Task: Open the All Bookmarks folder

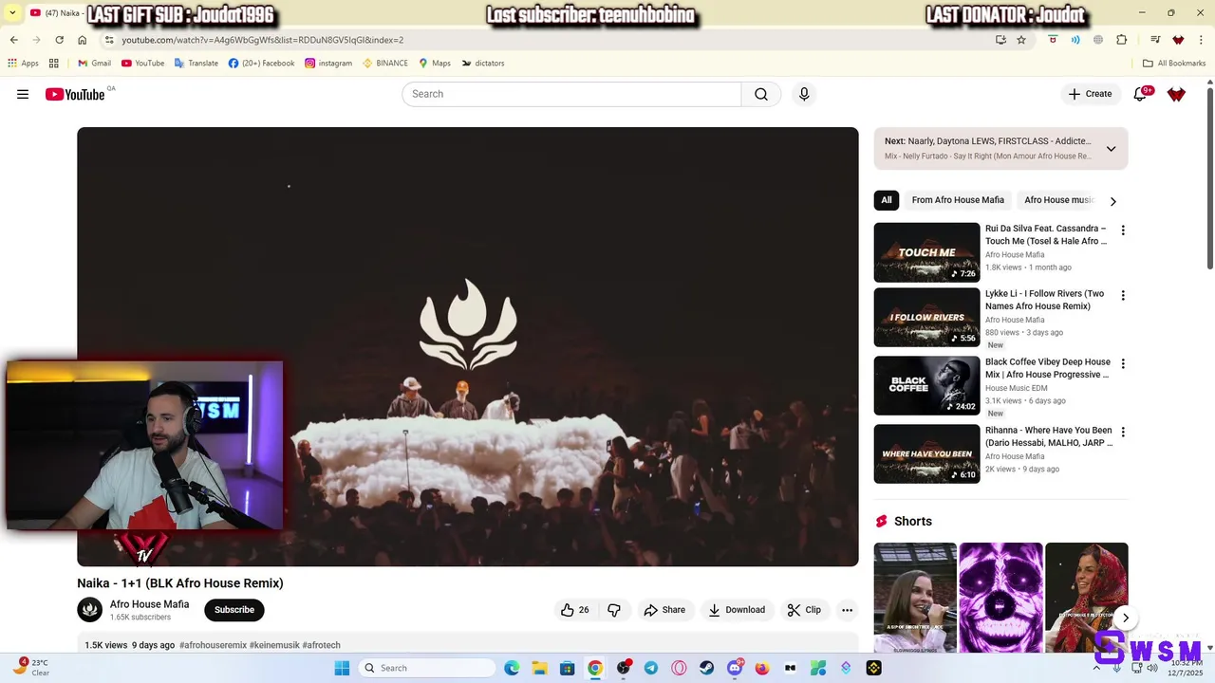Action: 1174,63
